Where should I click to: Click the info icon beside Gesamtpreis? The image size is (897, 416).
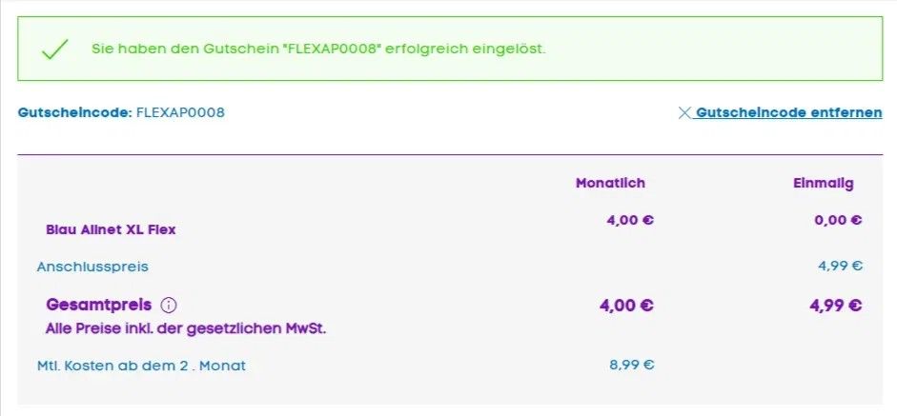pos(169,306)
